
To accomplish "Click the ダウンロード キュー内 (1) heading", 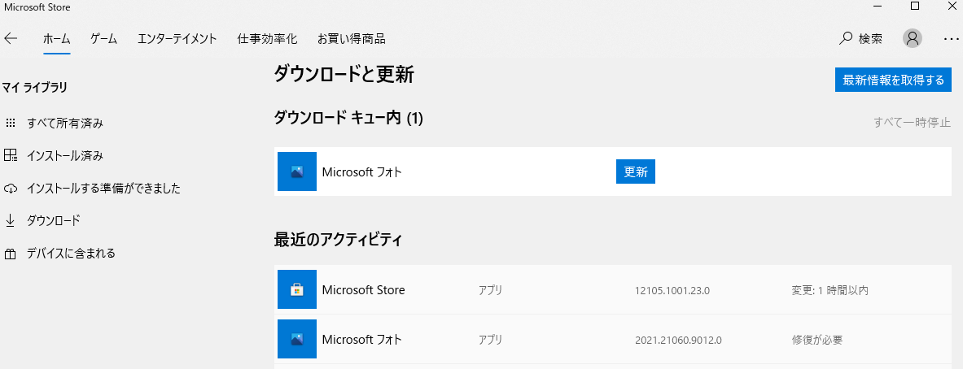I will 348,118.
